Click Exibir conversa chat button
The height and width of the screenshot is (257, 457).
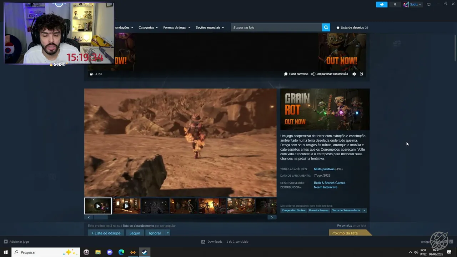(296, 74)
